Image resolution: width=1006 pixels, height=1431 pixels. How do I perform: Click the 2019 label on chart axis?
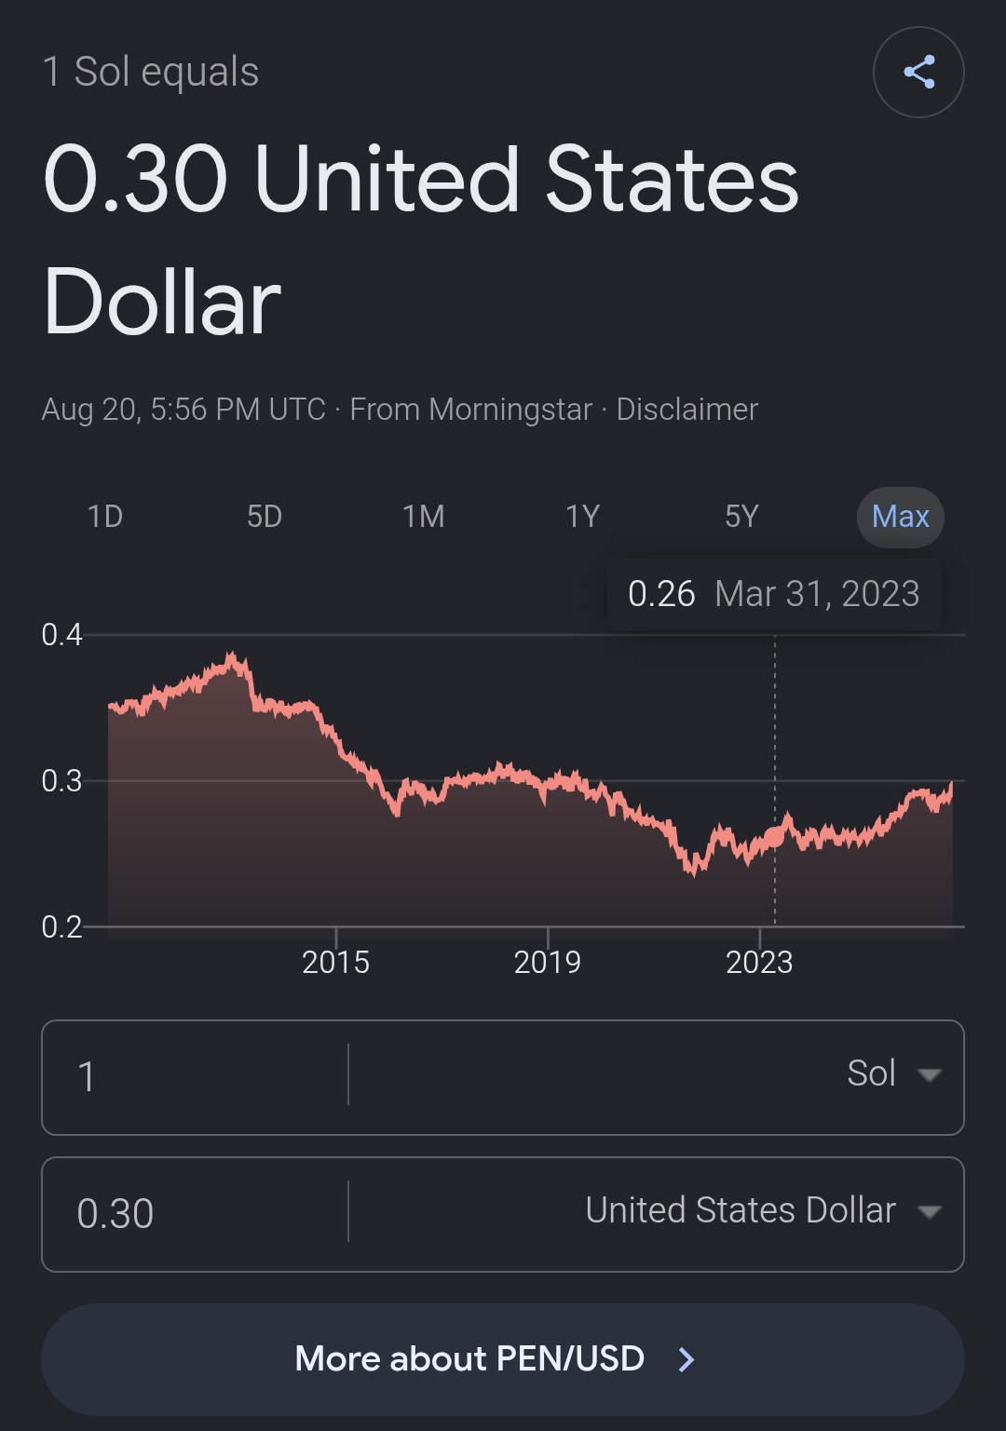click(x=547, y=962)
